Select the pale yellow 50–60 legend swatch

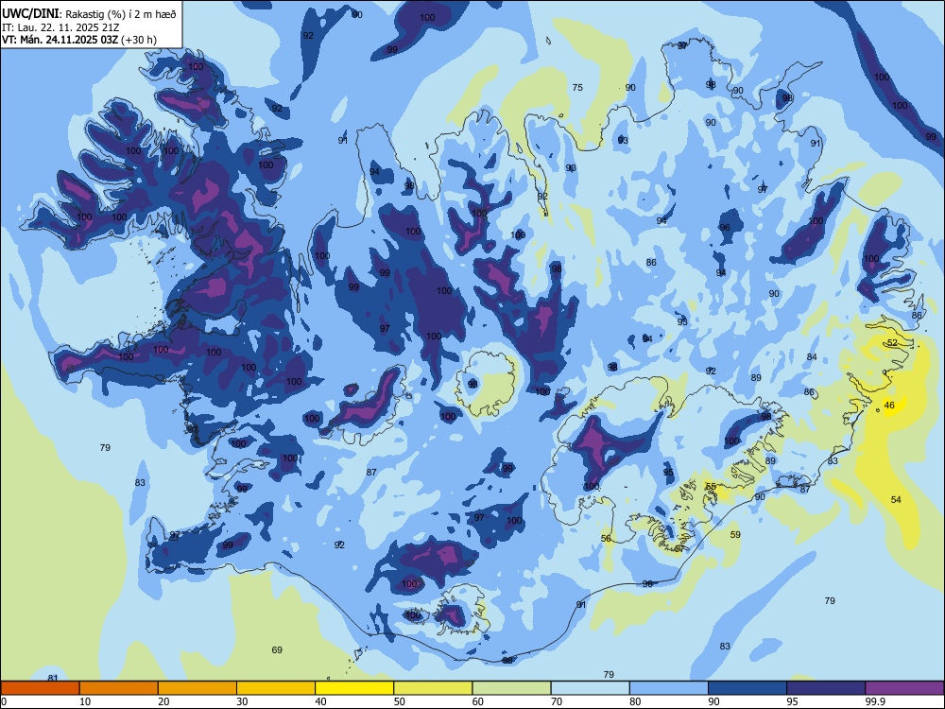(434, 688)
